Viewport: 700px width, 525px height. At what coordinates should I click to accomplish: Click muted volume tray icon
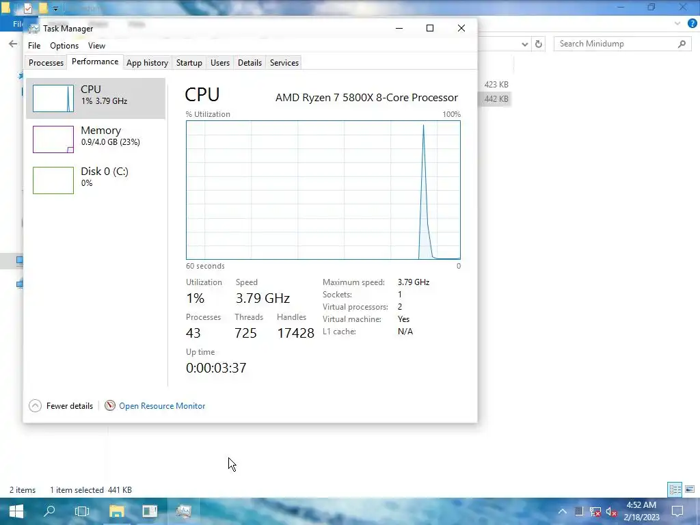(612, 511)
